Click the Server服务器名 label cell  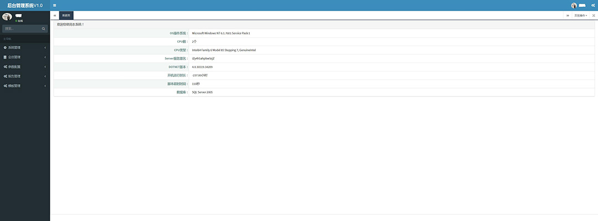[x=121, y=58]
